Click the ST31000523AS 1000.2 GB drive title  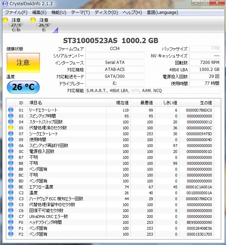point(111,41)
